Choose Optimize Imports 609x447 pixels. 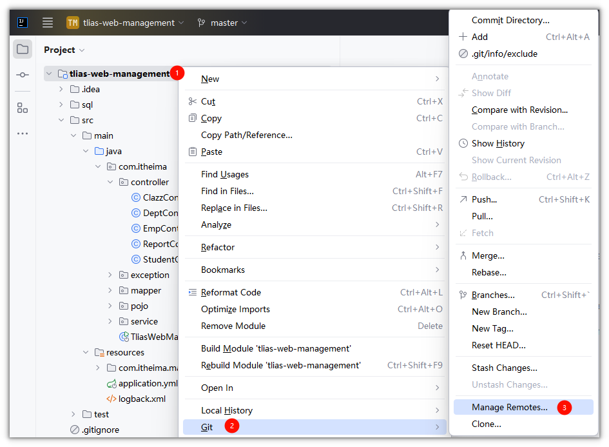[x=315, y=309]
